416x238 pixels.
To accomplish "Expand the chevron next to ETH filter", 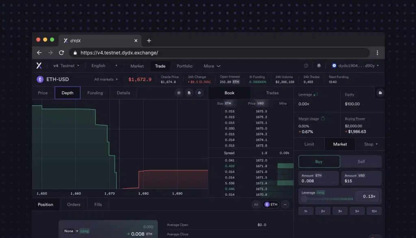I will coord(285,205).
